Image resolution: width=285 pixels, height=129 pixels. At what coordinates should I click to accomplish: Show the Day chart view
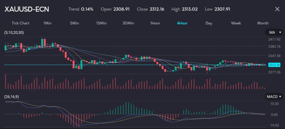click(x=209, y=23)
